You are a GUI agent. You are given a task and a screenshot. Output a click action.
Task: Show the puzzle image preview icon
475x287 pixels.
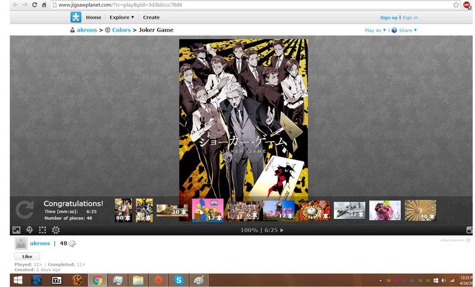[x=16, y=230]
